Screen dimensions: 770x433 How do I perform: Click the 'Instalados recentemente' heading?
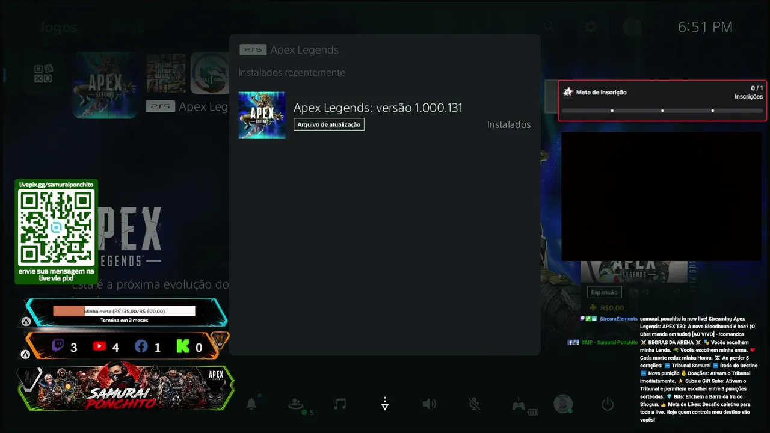pyautogui.click(x=292, y=73)
